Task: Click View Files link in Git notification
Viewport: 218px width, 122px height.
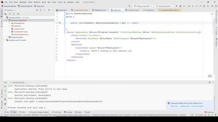Action: point(174,106)
